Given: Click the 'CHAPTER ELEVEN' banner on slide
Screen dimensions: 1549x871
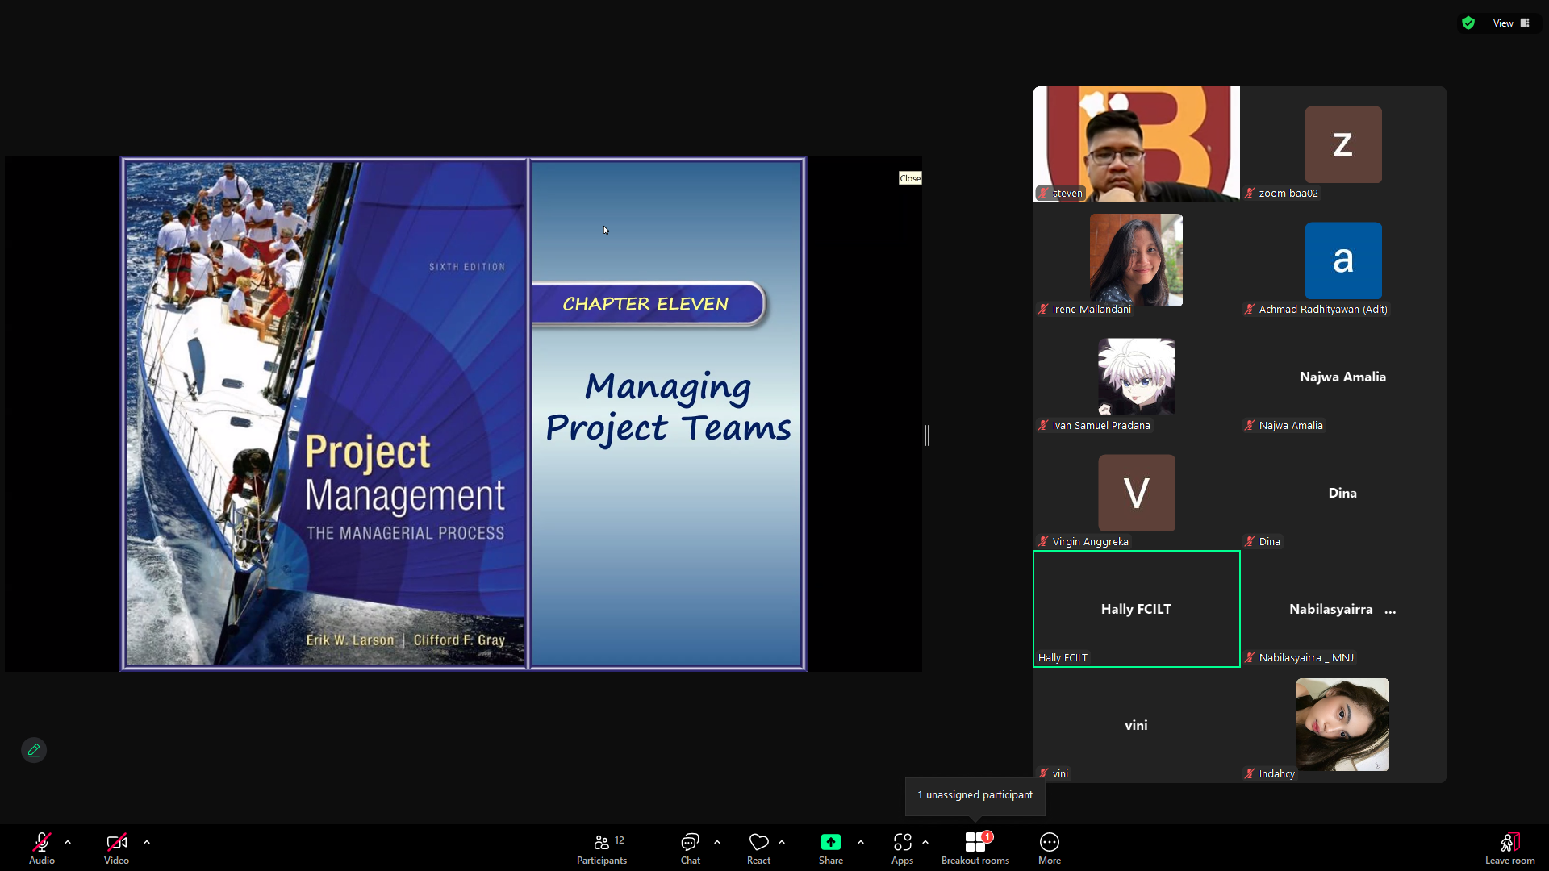Looking at the screenshot, I should click(647, 304).
